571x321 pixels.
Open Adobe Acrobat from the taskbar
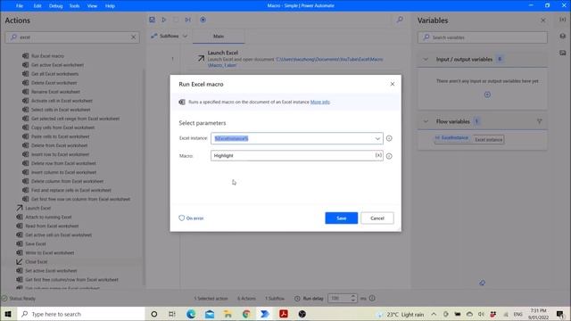point(284,314)
